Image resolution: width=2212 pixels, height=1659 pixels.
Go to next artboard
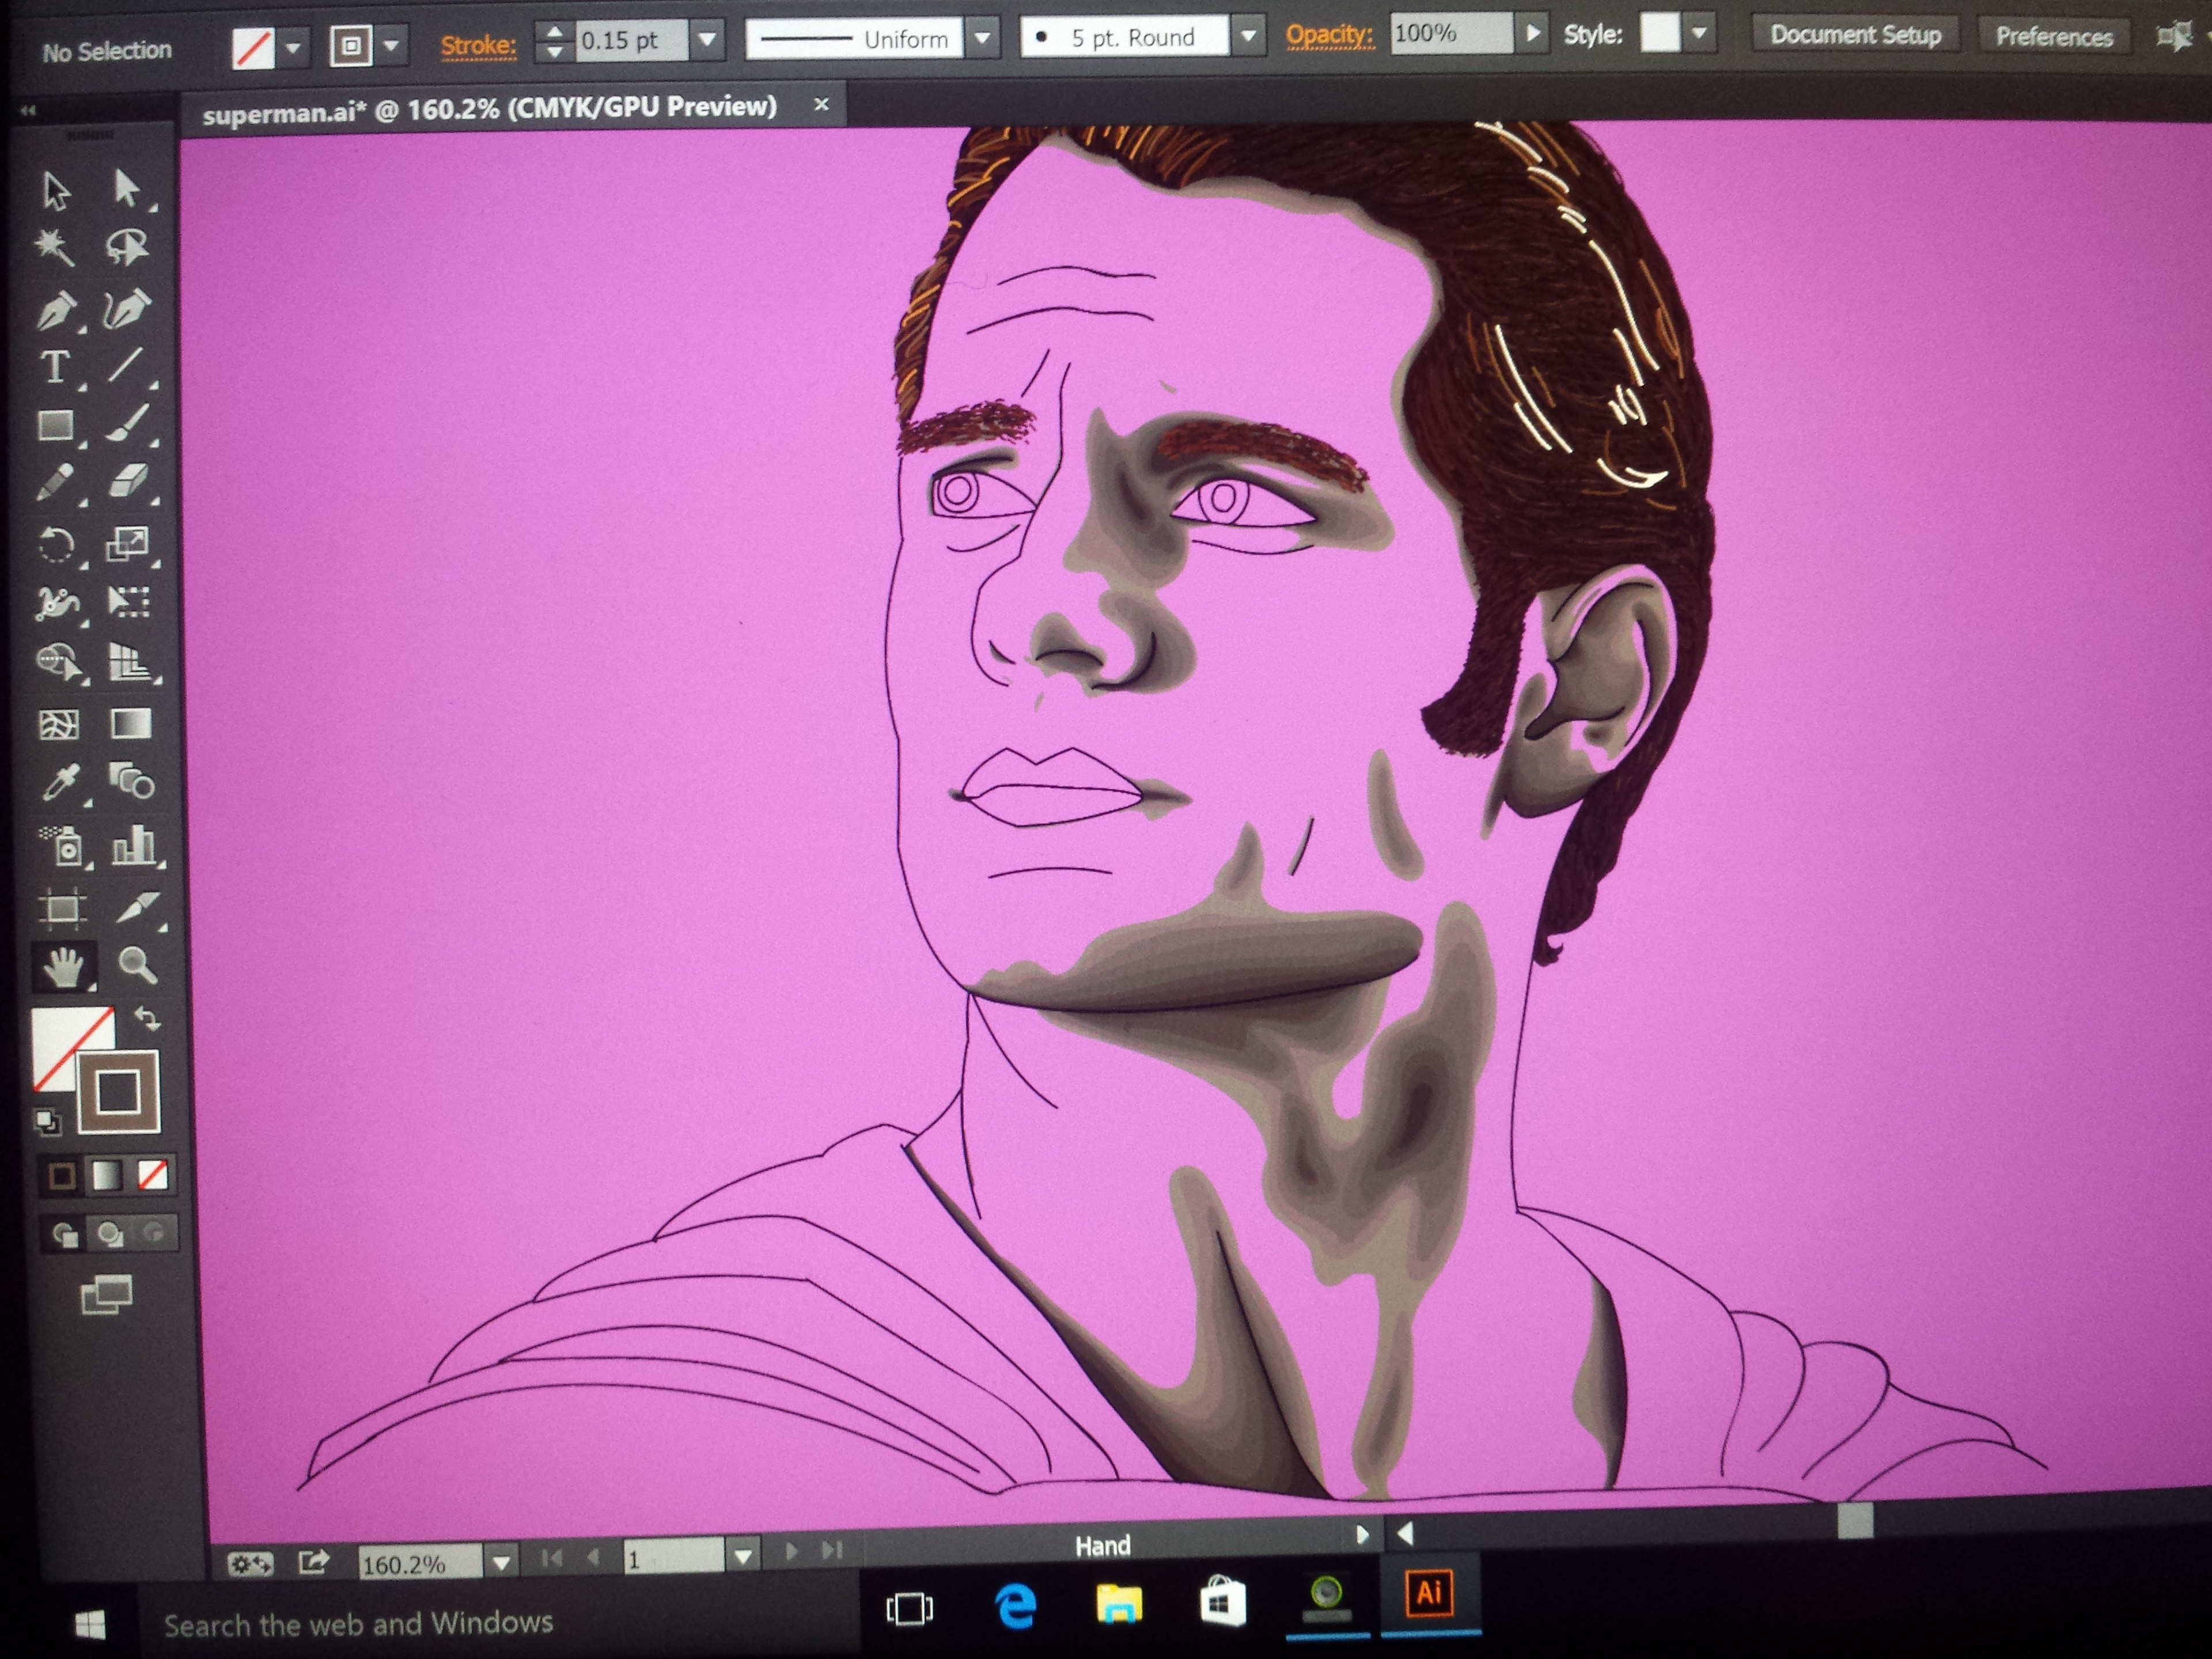pyautogui.click(x=791, y=1552)
